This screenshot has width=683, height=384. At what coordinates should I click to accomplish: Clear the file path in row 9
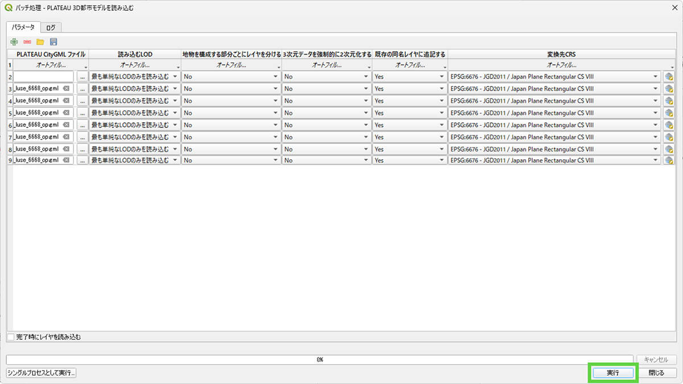click(x=66, y=160)
